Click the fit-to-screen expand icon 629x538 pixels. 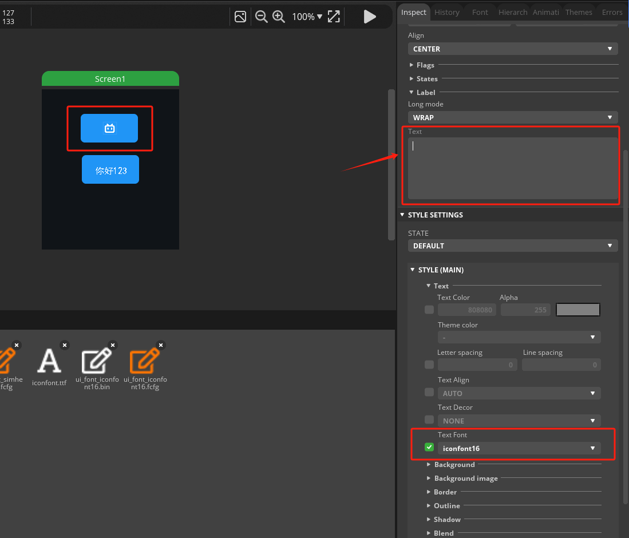pos(334,17)
